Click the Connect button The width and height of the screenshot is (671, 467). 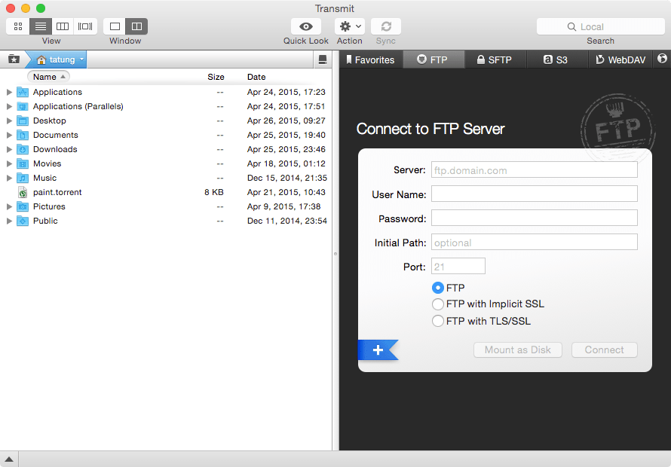click(x=604, y=349)
